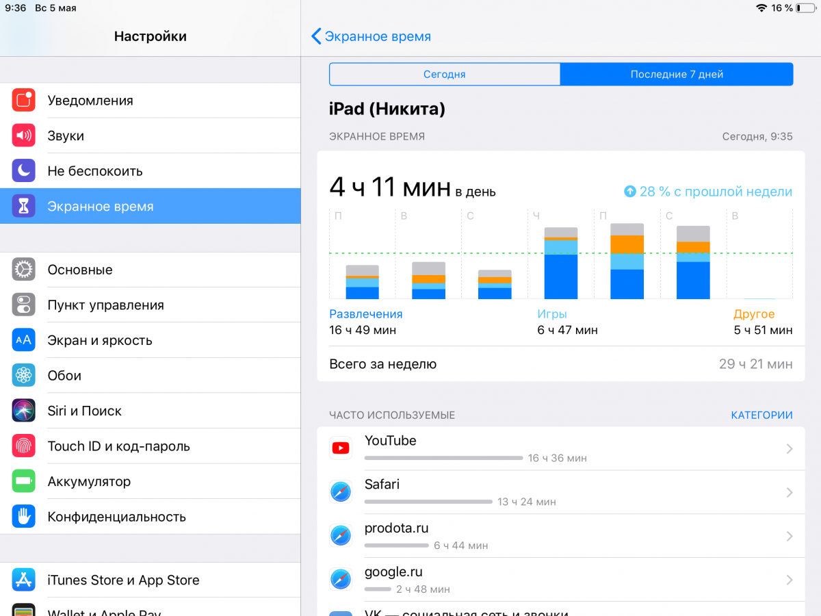
Task: Tap the battery indicator in status bar
Action: pos(806,8)
